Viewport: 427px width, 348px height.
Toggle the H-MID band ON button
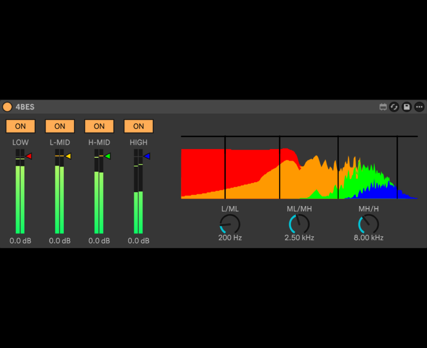(99, 126)
